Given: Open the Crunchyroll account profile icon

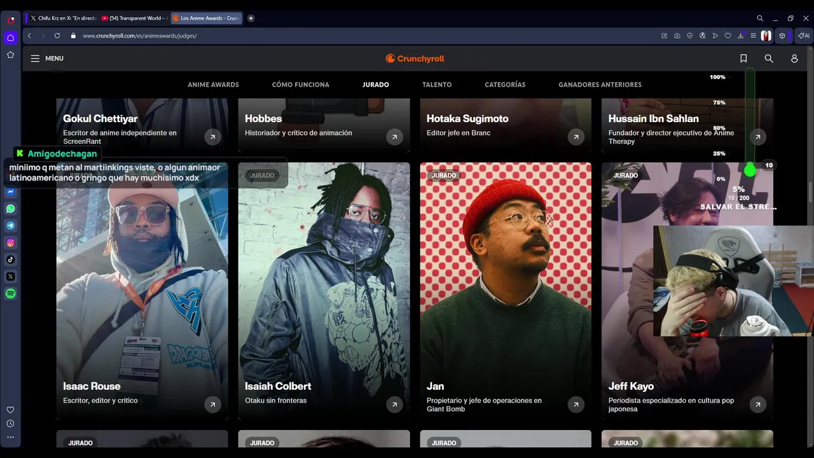Looking at the screenshot, I should coord(794,59).
